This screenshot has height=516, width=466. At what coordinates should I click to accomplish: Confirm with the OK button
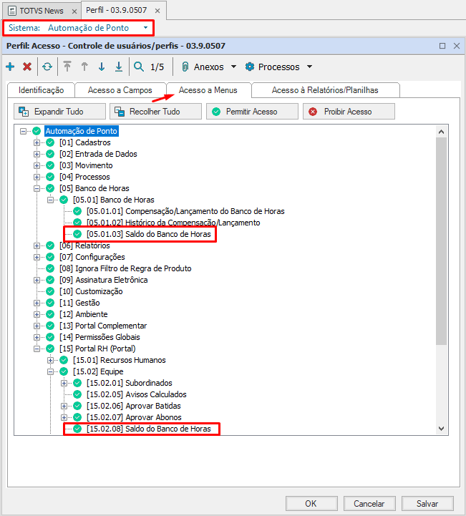tap(311, 504)
